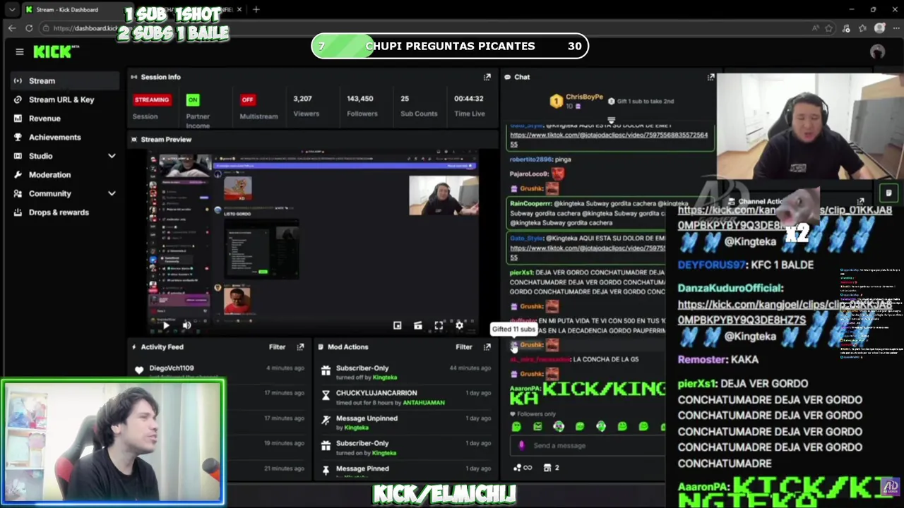Toggle Partner Income ON indicator
This screenshot has width=904, height=508.
point(193,99)
